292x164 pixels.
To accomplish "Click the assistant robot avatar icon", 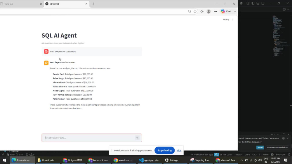I will pyautogui.click(x=46, y=63).
